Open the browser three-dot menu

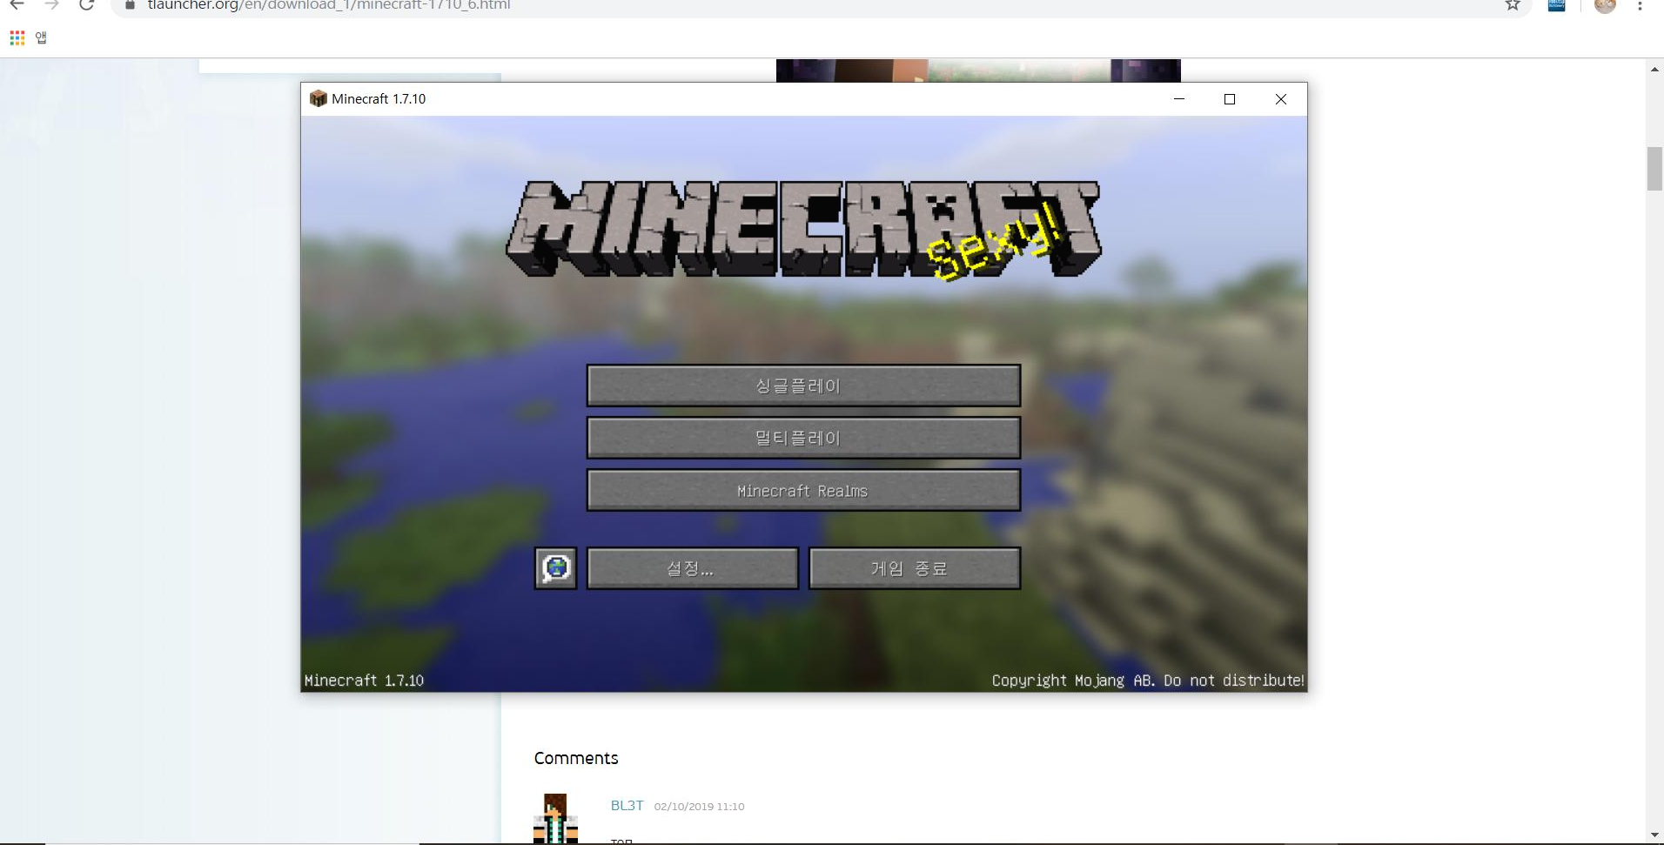coord(1640,5)
